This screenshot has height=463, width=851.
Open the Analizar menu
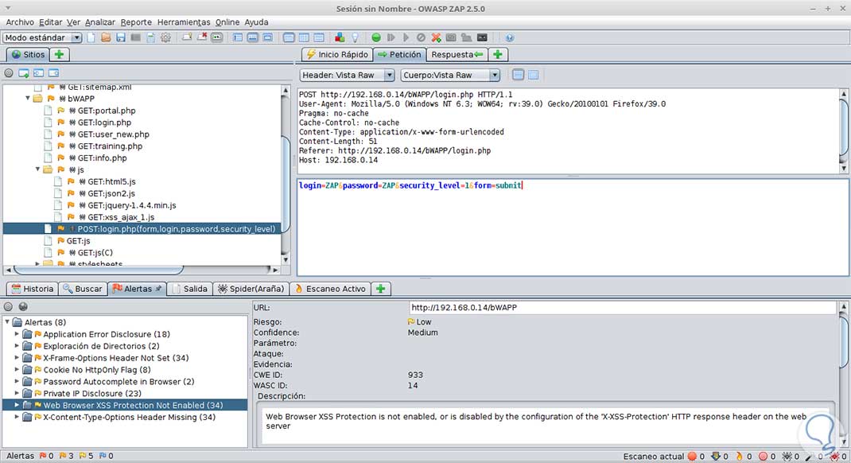pyautogui.click(x=100, y=22)
